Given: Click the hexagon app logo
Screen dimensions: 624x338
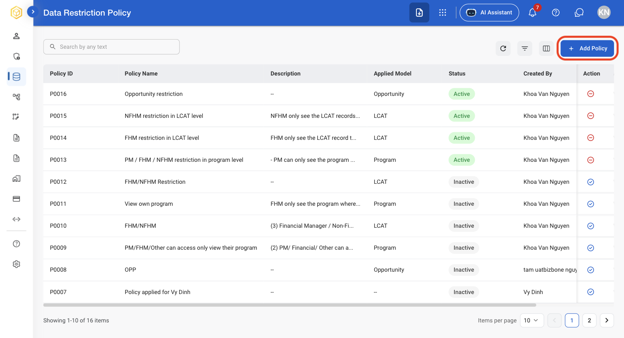Looking at the screenshot, I should tap(16, 13).
